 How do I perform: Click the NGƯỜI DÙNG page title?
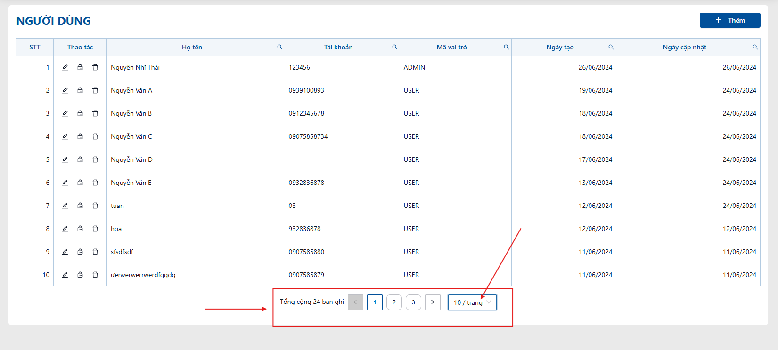54,21
